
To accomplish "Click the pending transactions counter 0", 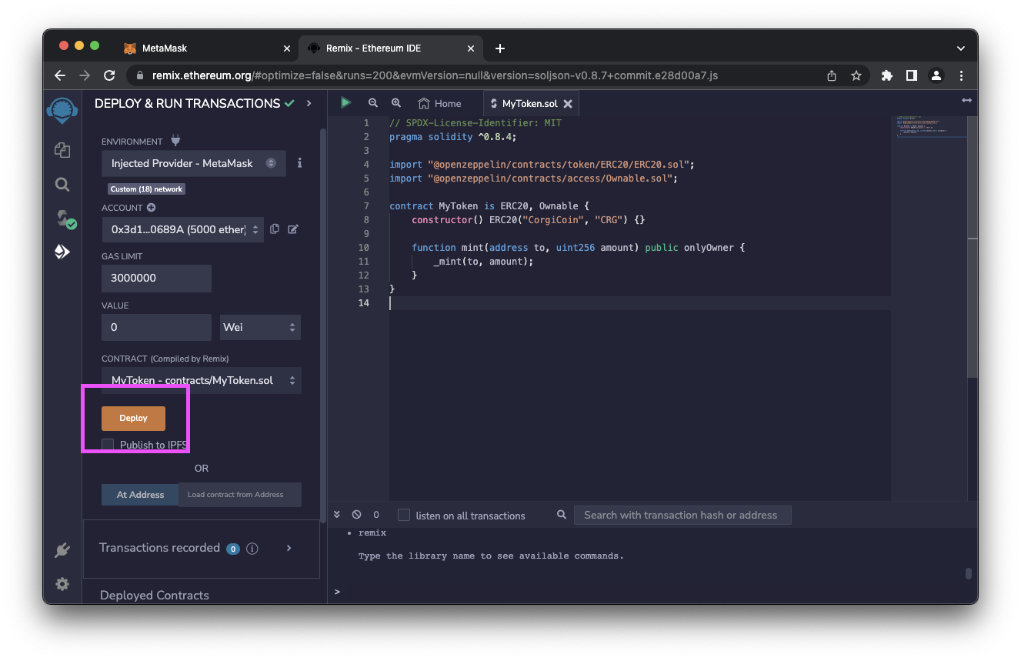I will point(376,515).
